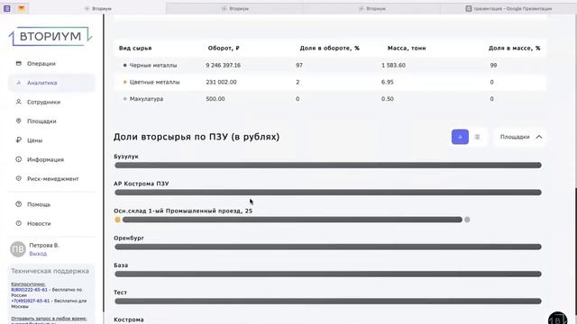Viewport: 577px width, 324px height.
Task: Open the Цены menu item
Action: (x=51, y=140)
